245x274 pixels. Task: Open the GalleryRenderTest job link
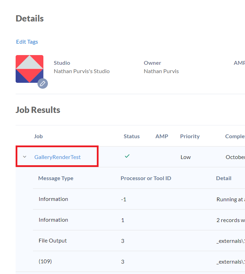point(57,157)
